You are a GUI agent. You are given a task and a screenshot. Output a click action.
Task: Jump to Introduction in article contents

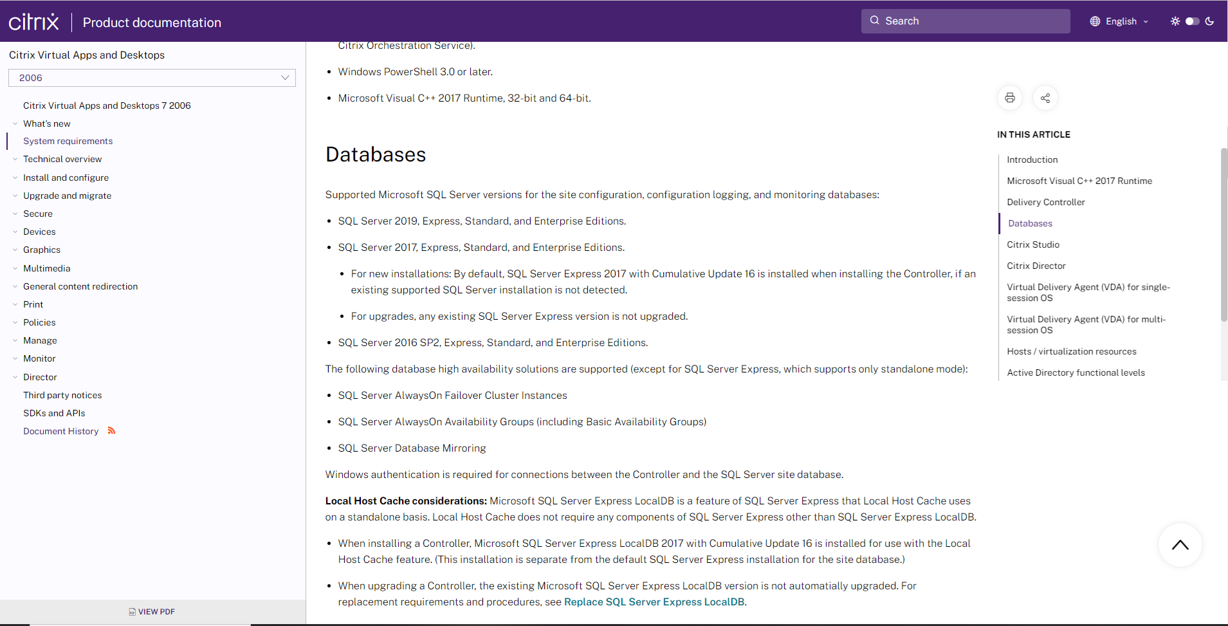pyautogui.click(x=1032, y=160)
